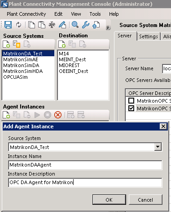
Task: Open the View menu
Action: 76,14
